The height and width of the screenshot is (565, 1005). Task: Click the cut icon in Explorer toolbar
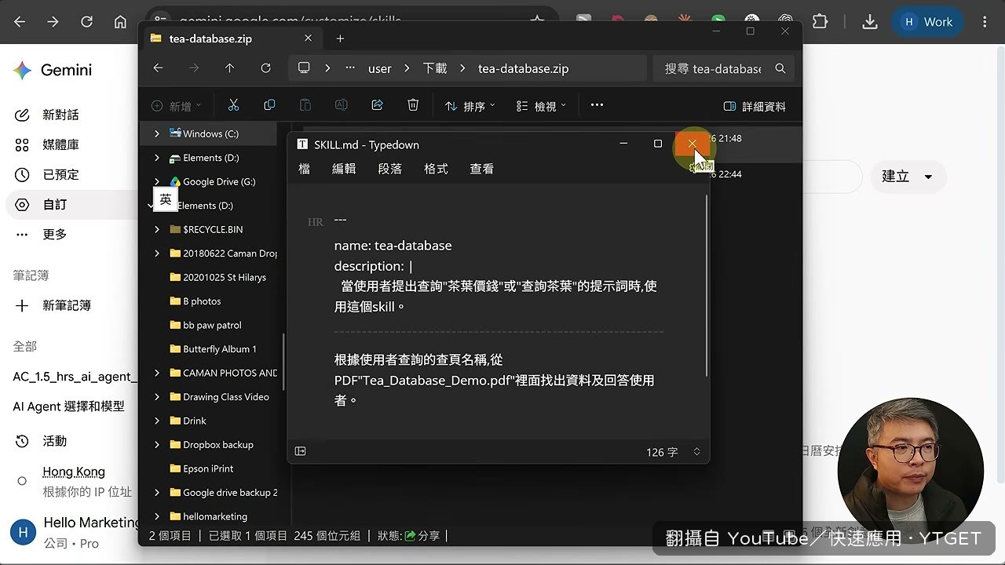coord(233,105)
